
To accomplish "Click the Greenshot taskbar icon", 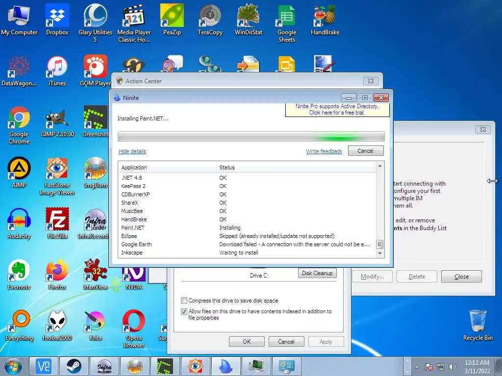I will (165, 366).
